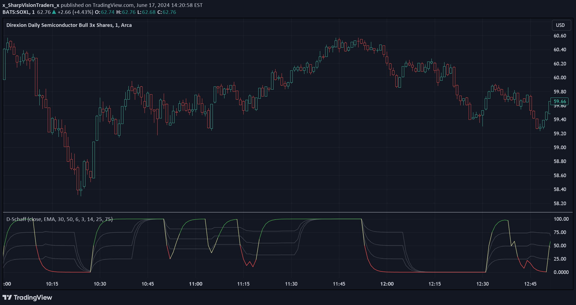
Task: Click the x_SharpVisionTraders_x author name
Action: pyautogui.click(x=31, y=5)
